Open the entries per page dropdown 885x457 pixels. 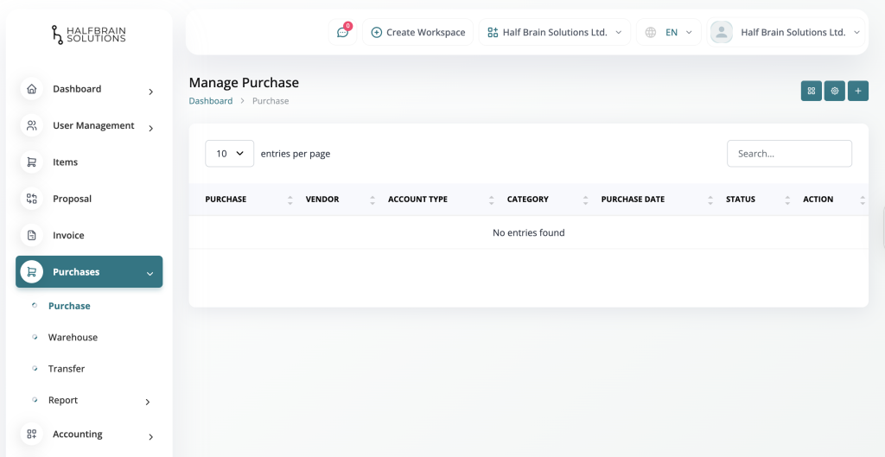click(x=229, y=154)
